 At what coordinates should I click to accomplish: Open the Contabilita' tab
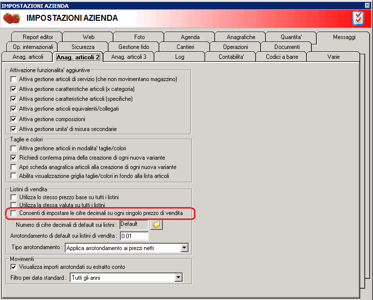pos(231,57)
